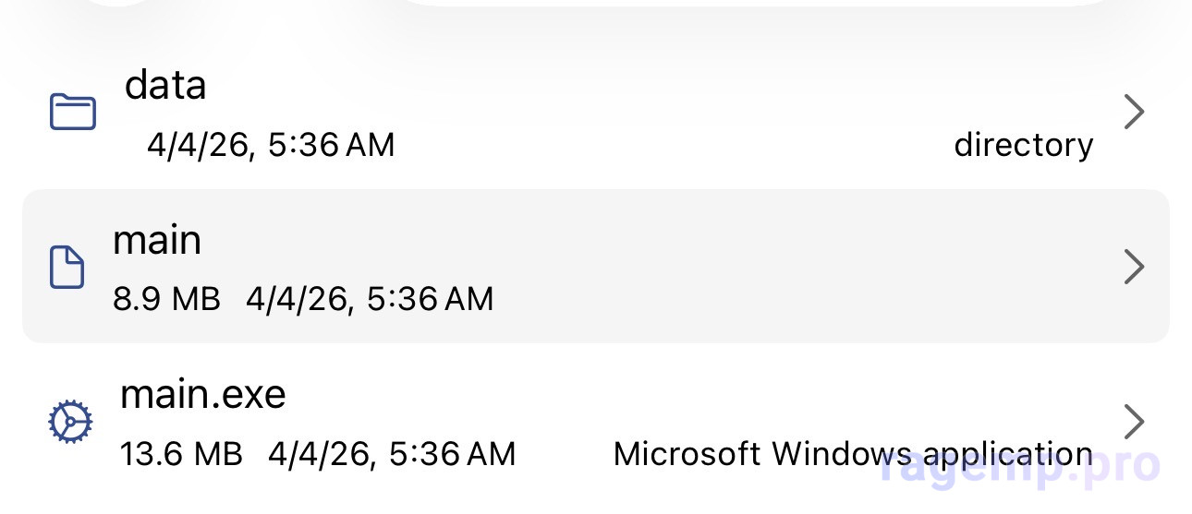Click the blank document icon beside main
Image resolution: width=1192 pixels, height=514 pixels.
[67, 268]
